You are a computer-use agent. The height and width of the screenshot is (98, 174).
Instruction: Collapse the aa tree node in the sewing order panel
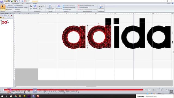click(x=1, y=20)
